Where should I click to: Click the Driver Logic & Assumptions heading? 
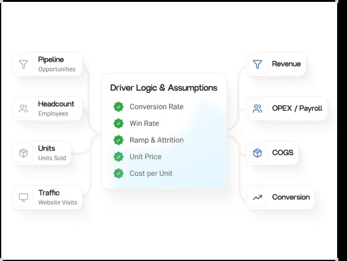(x=164, y=88)
